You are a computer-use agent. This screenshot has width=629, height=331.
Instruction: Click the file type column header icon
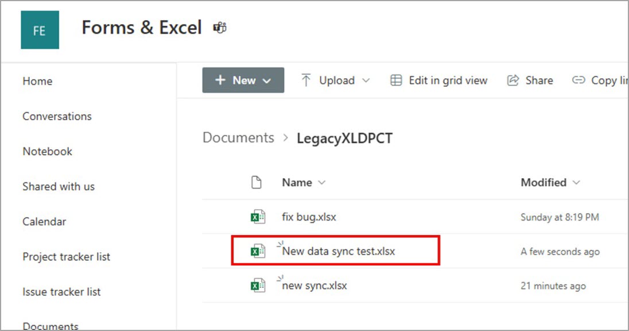click(x=257, y=183)
